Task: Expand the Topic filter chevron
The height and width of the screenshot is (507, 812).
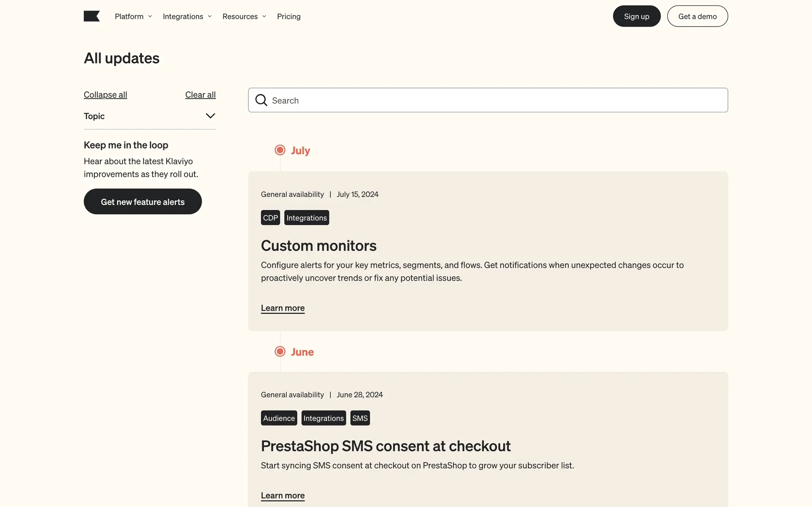Action: (x=210, y=116)
